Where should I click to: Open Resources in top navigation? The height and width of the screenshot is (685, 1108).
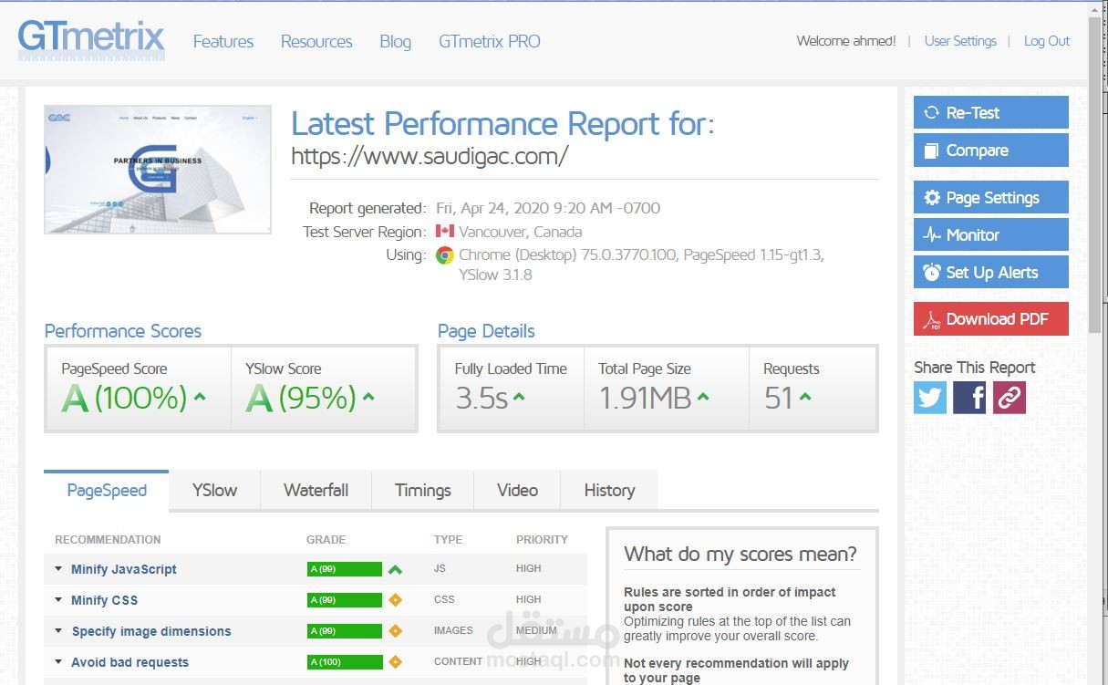click(x=316, y=42)
